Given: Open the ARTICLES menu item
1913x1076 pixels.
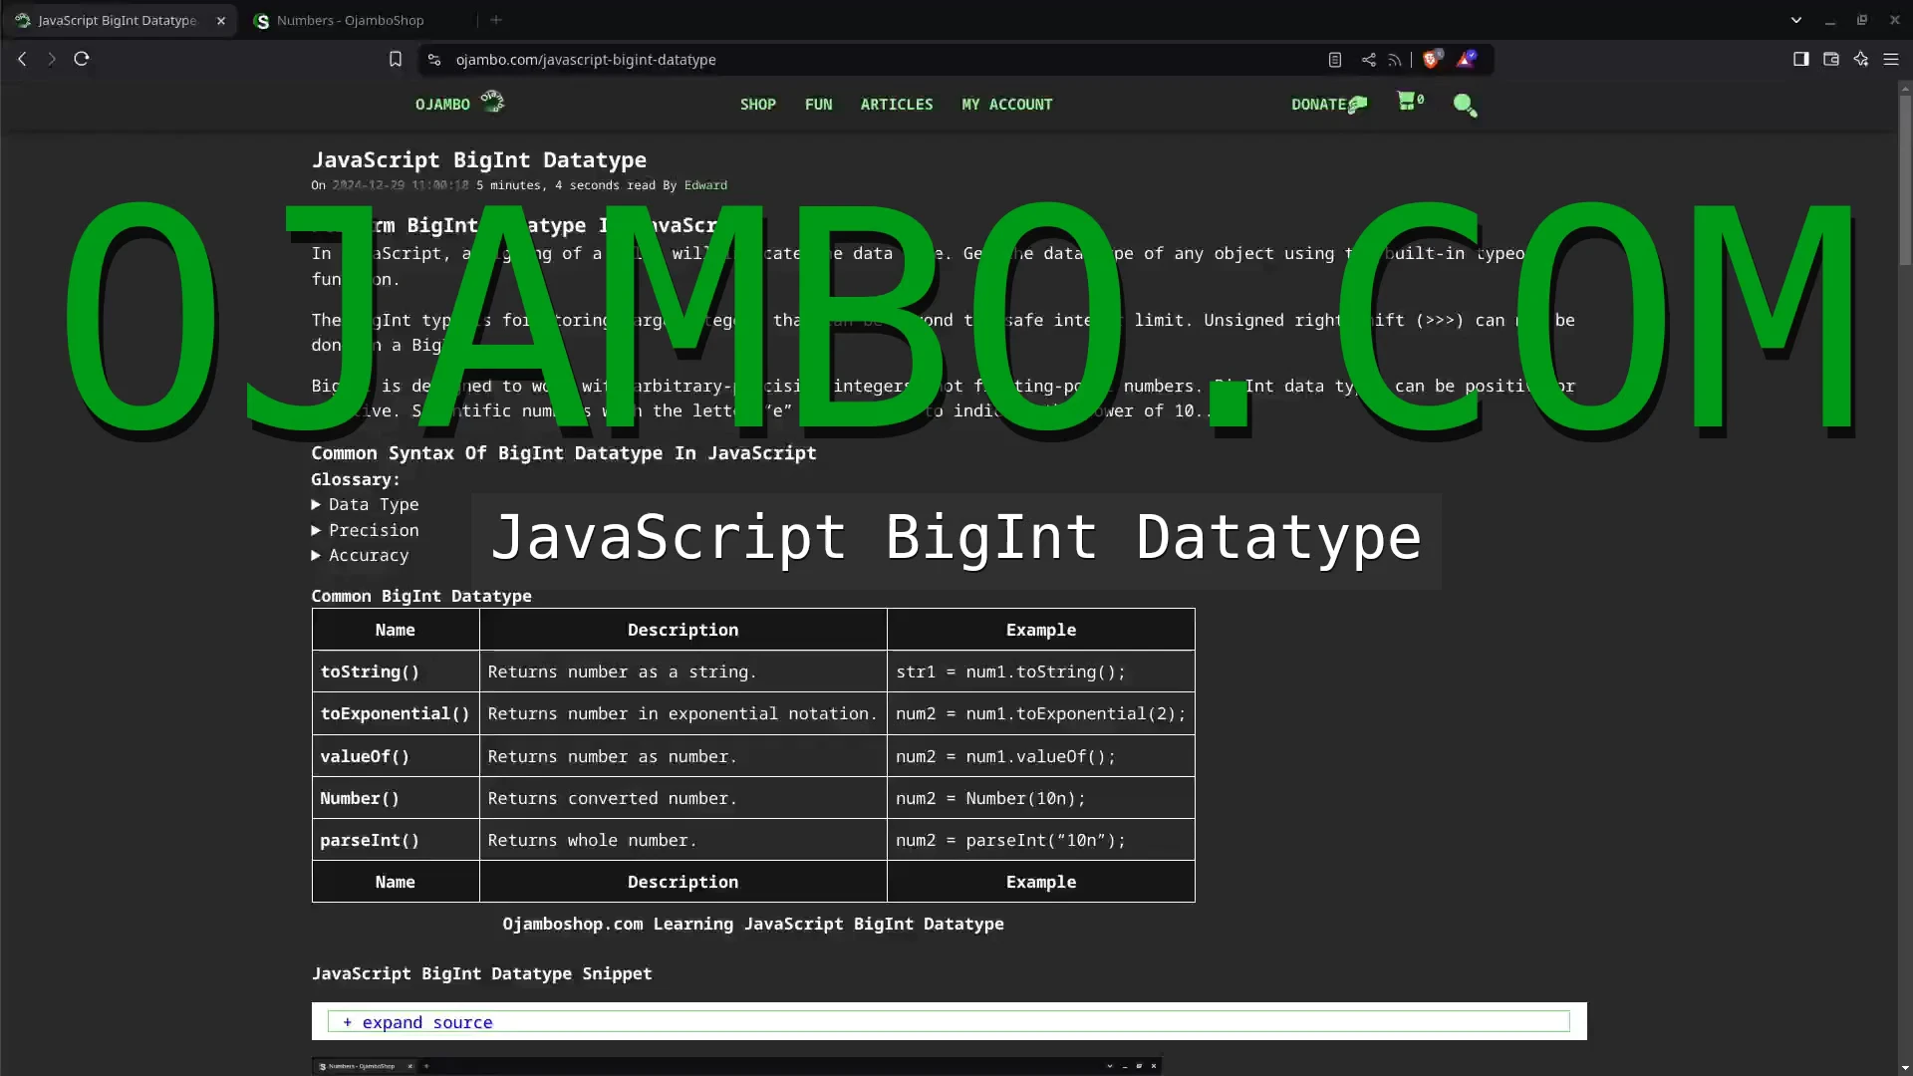Looking at the screenshot, I should pos(897,104).
